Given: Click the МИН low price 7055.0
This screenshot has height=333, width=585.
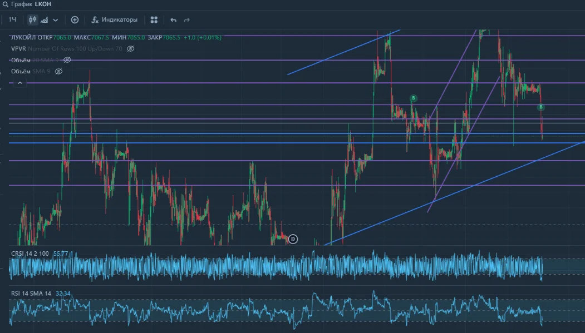Looking at the screenshot, I should 136,38.
